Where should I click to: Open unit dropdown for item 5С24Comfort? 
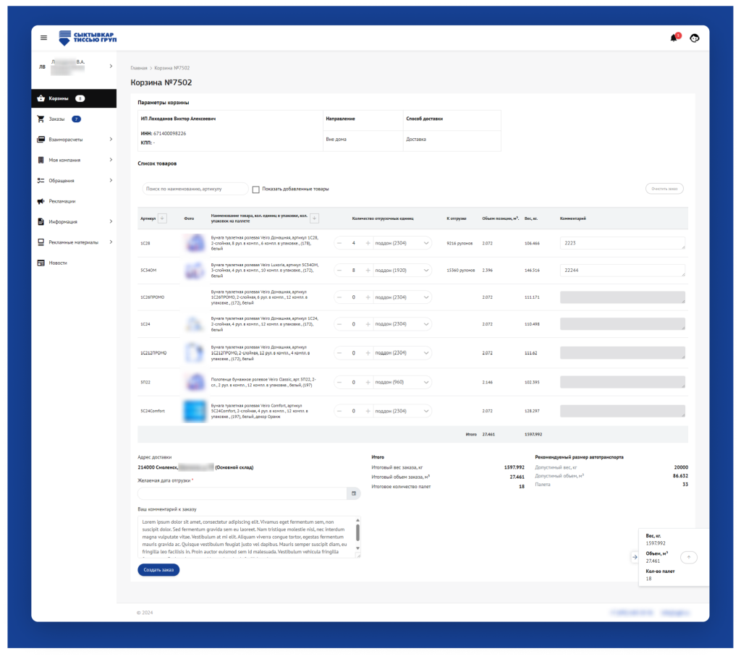pyautogui.click(x=402, y=411)
